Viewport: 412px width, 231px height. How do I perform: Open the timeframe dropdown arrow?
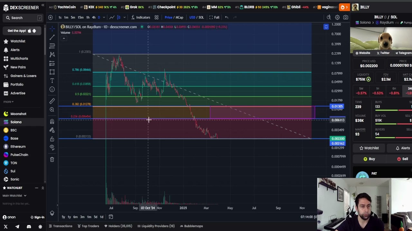coord(104,17)
